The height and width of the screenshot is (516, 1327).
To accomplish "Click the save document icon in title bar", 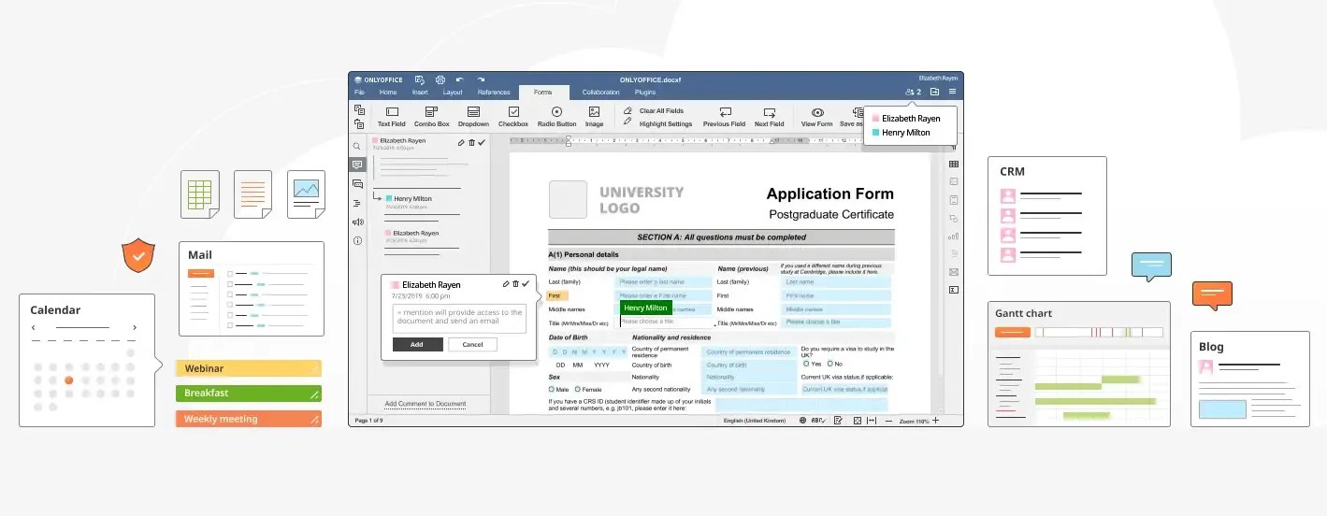I will [420, 79].
